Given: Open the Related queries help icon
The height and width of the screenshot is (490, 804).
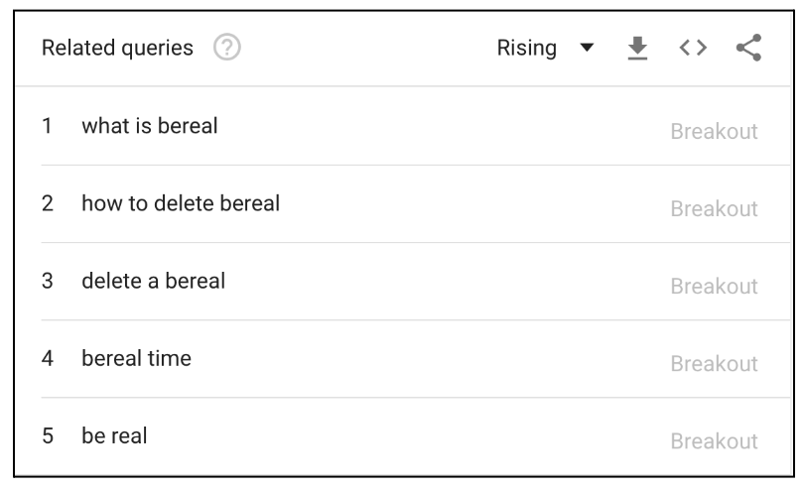Looking at the screenshot, I should pyautogui.click(x=226, y=48).
